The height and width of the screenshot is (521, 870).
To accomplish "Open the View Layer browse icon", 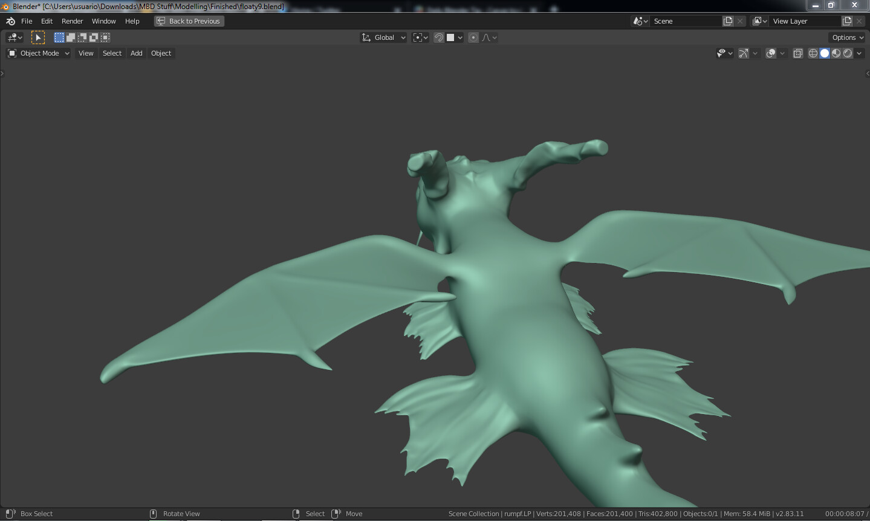I will click(x=760, y=21).
